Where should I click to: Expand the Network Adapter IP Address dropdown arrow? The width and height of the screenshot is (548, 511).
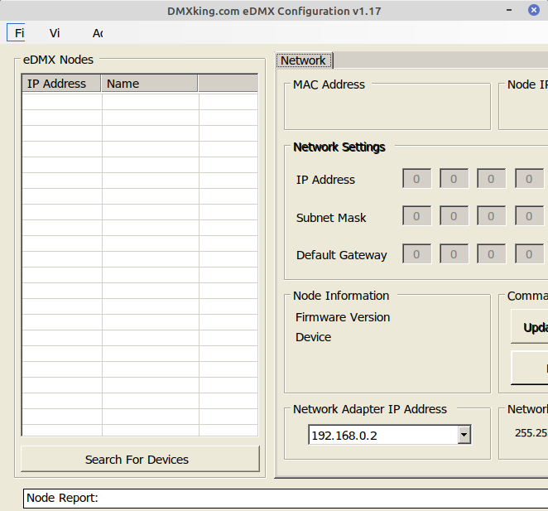pos(464,435)
